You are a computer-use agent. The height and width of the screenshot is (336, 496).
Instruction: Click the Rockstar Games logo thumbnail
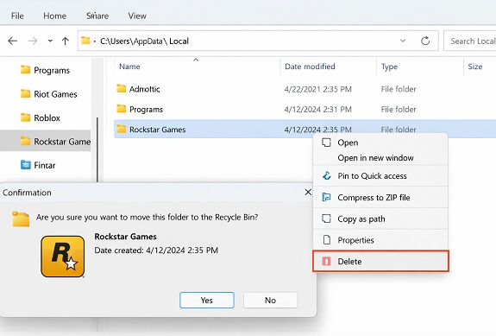[x=63, y=257]
